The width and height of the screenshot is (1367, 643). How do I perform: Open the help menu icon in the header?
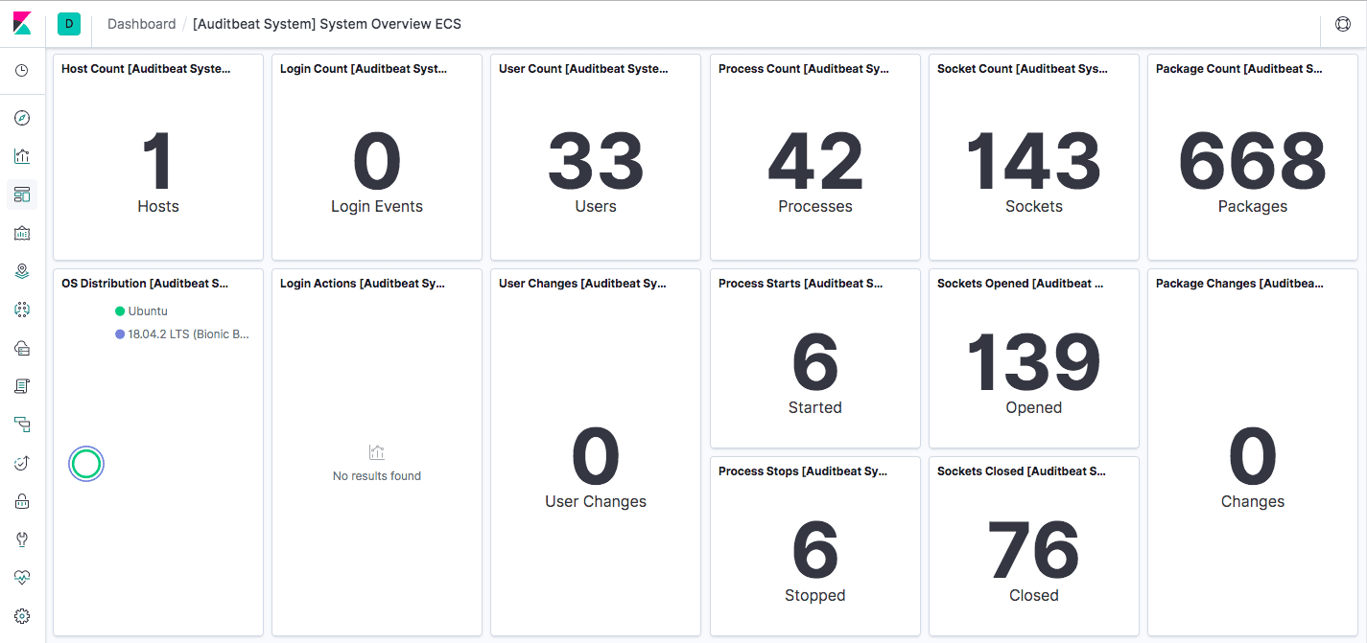(x=1344, y=24)
